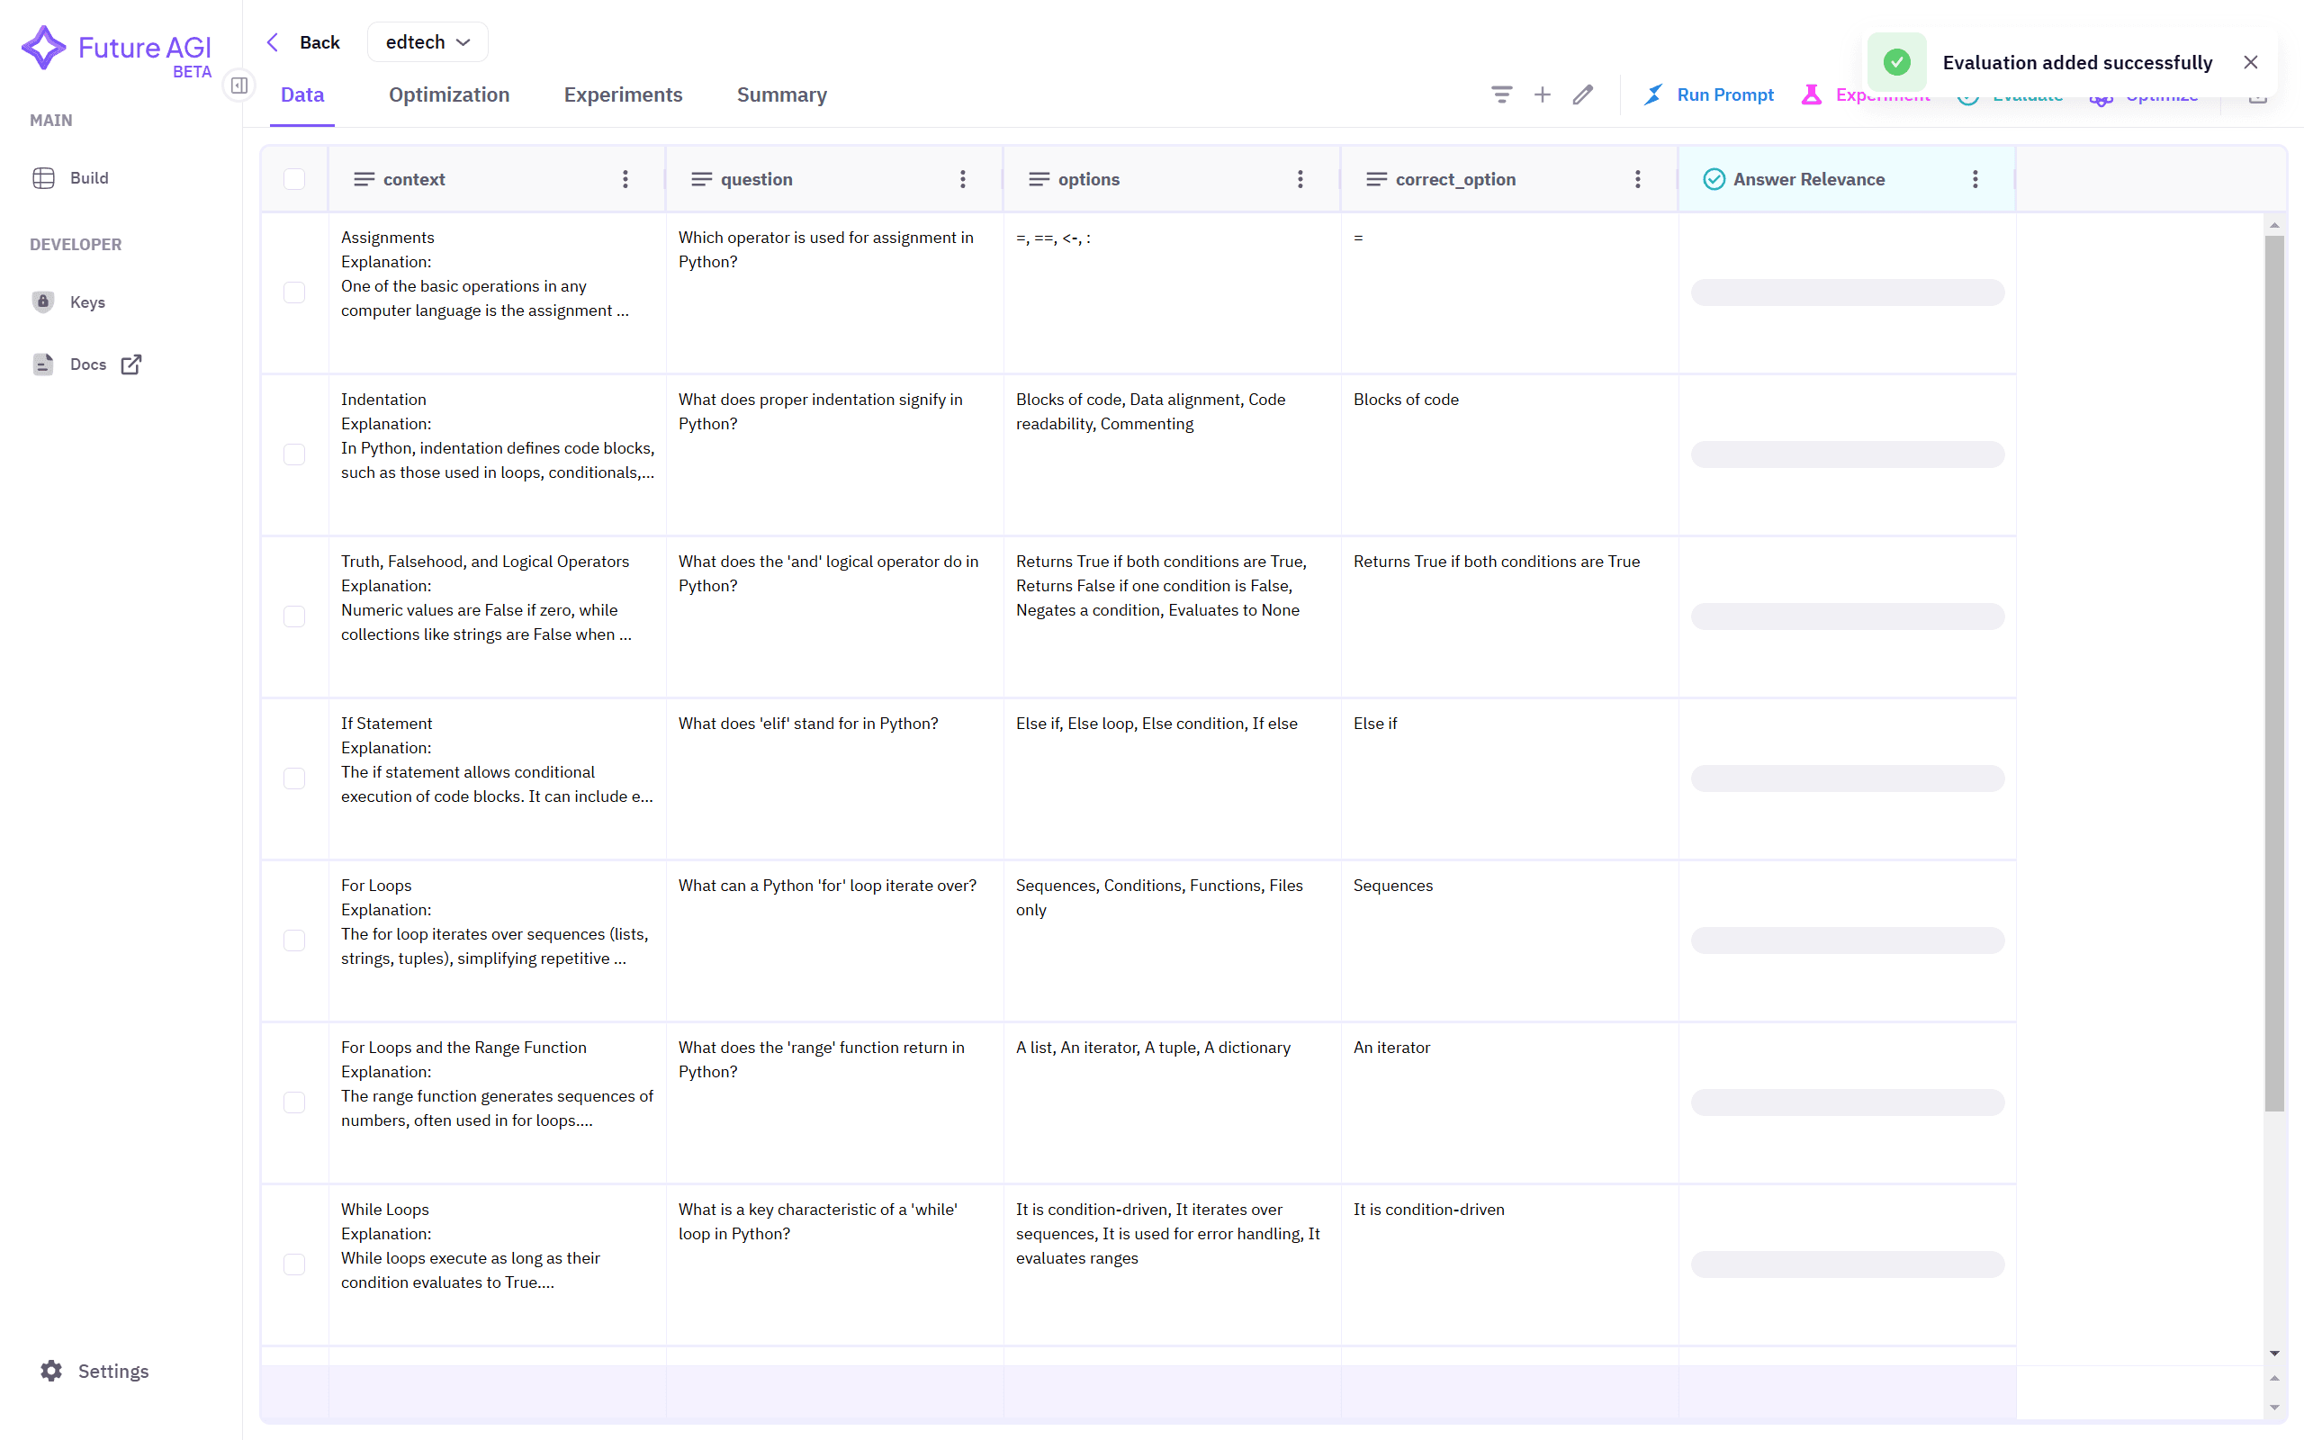Open the edtech dataset dropdown

tap(427, 42)
